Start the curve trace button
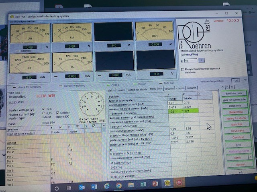Image resolution: width=257 pixels, height=192 pixels. [x=237, y=131]
